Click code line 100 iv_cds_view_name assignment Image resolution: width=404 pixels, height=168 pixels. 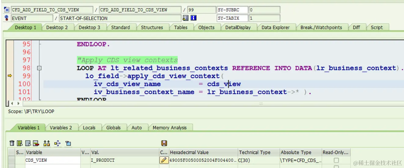(167, 84)
